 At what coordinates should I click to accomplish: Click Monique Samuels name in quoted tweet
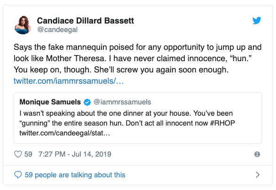(50, 102)
